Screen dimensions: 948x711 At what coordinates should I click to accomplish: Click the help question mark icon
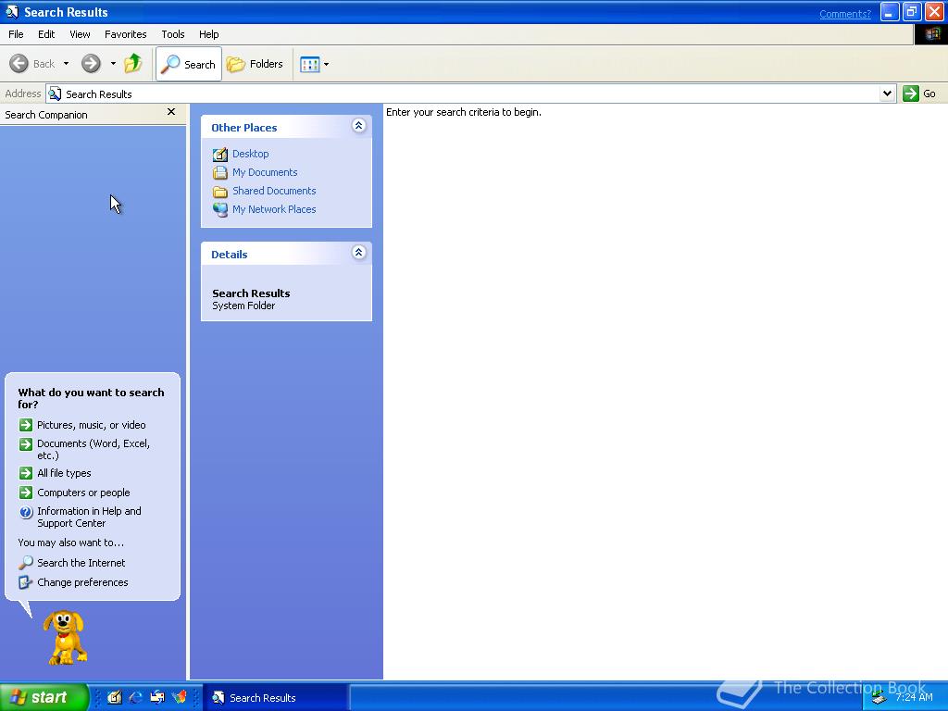click(x=25, y=513)
